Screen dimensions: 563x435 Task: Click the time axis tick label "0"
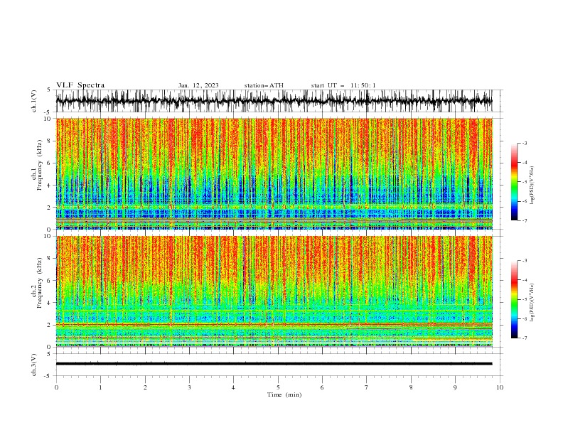tap(56, 387)
